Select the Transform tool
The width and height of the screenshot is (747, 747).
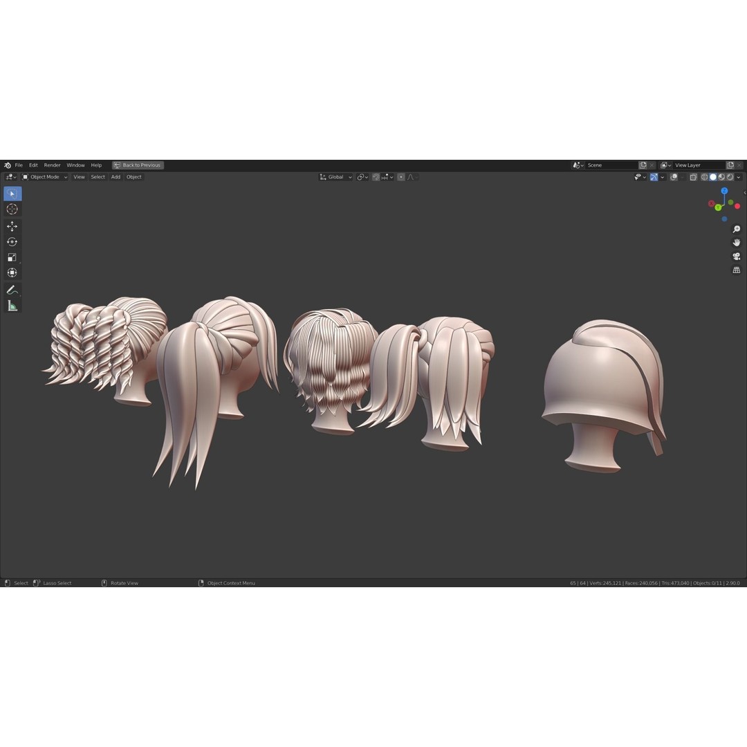pos(12,273)
